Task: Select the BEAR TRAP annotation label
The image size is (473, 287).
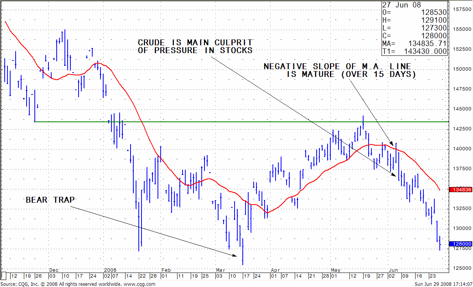Action: click(50, 200)
